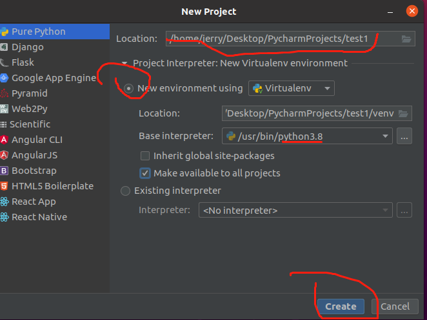
Task: Click the Web2Py logo icon
Action: tap(4, 109)
